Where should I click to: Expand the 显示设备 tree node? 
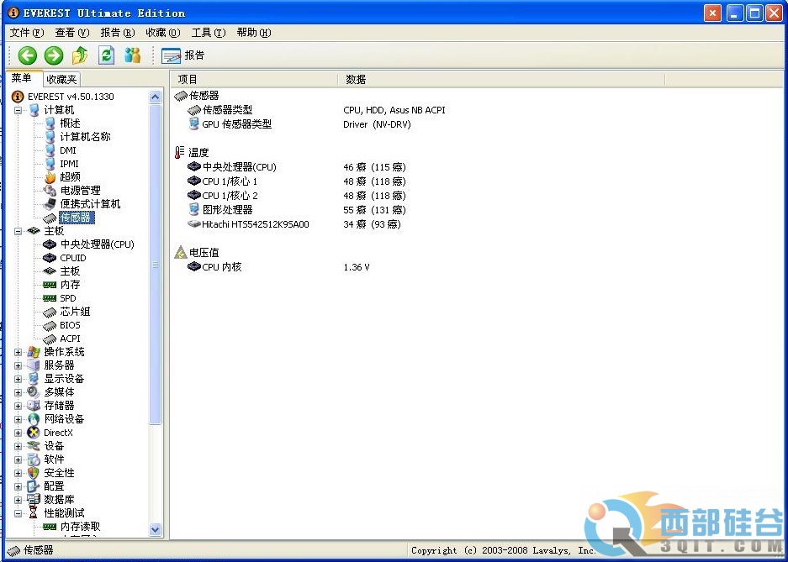coord(19,379)
